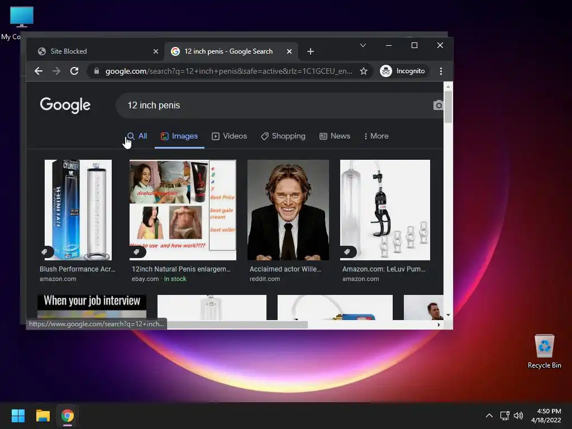The width and height of the screenshot is (572, 429).
Task: Go back using Chrome's back arrow
Action: 39,71
